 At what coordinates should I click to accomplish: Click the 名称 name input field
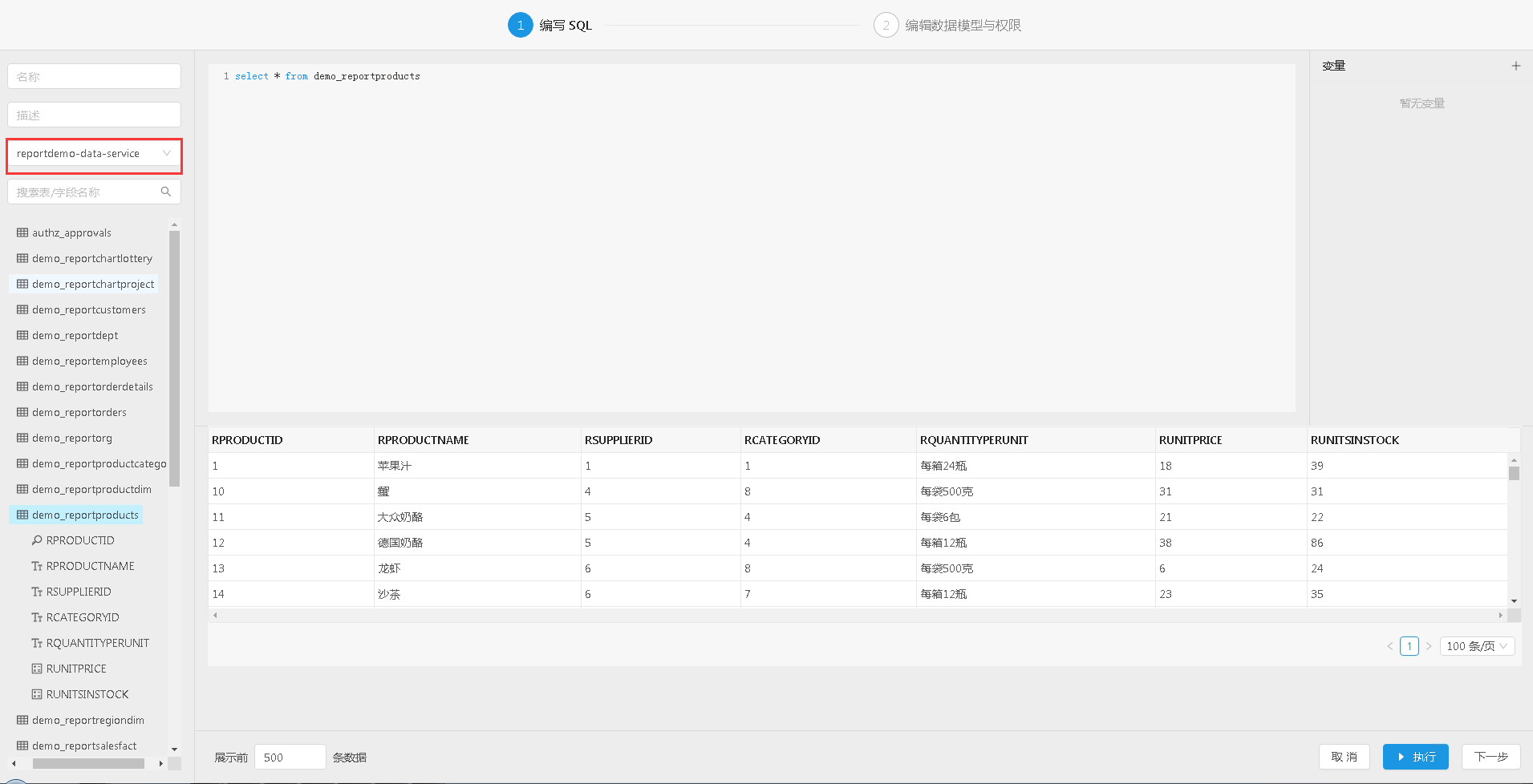(94, 76)
